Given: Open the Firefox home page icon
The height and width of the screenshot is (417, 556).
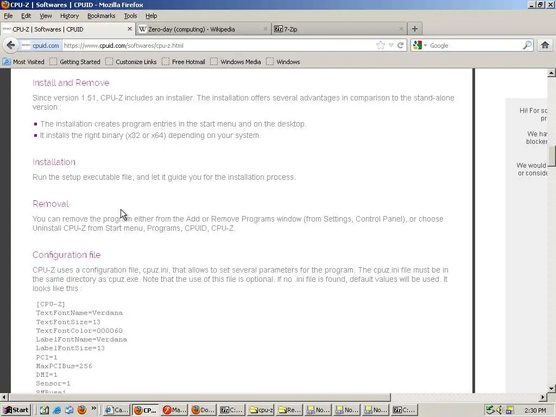Looking at the screenshot, I should pos(545,46).
